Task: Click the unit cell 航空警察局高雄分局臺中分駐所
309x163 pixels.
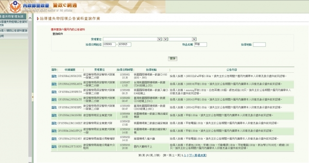Action: pyautogui.click(x=99, y=146)
